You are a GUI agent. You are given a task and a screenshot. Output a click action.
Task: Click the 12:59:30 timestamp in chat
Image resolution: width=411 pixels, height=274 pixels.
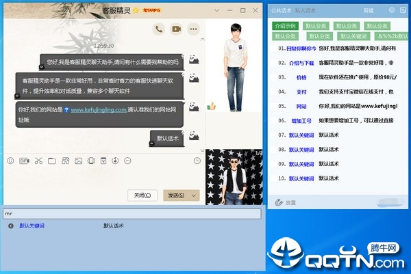[x=104, y=46]
